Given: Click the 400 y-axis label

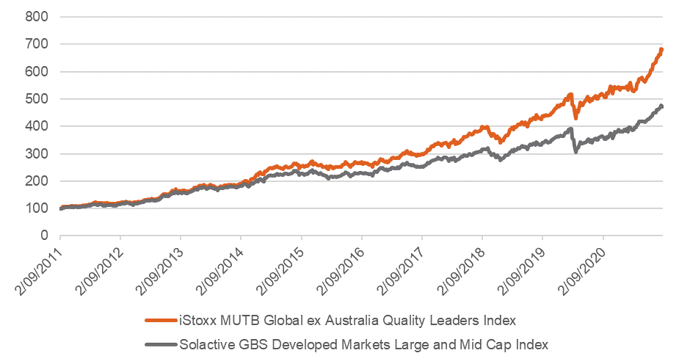Looking at the screenshot, I should [37, 126].
